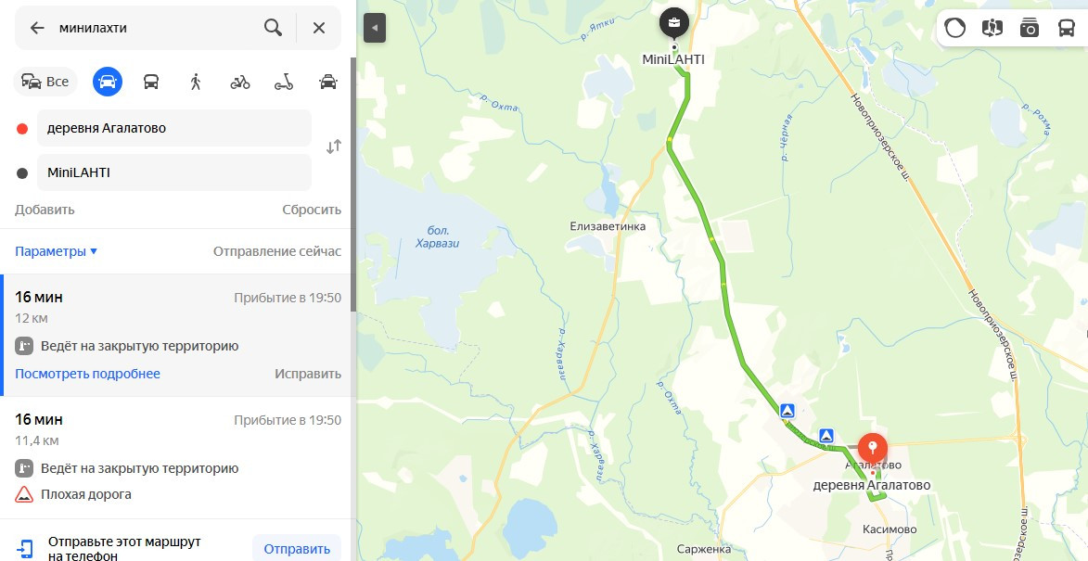Click the Отправить button
Screen dimensions: 1088x561
coord(297,549)
